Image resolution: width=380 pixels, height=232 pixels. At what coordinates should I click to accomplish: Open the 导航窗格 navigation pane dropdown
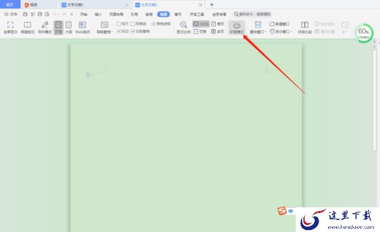point(104,27)
